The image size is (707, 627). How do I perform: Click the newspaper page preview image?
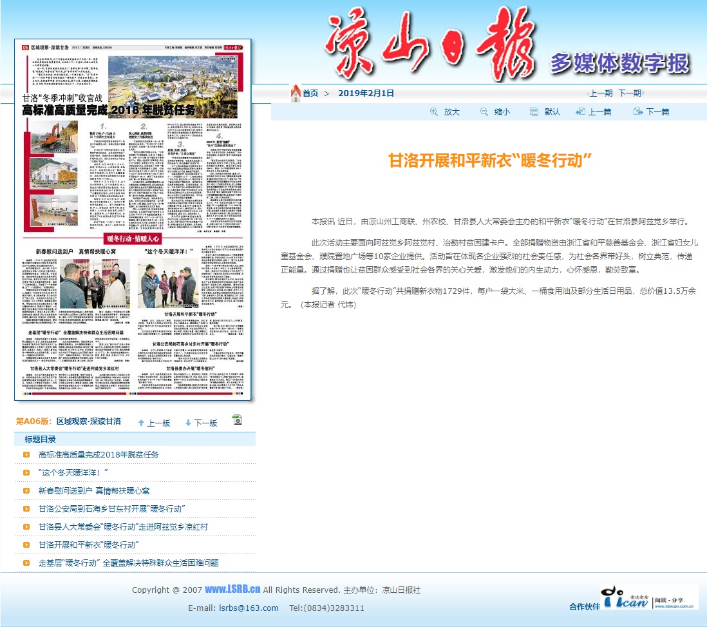click(133, 220)
